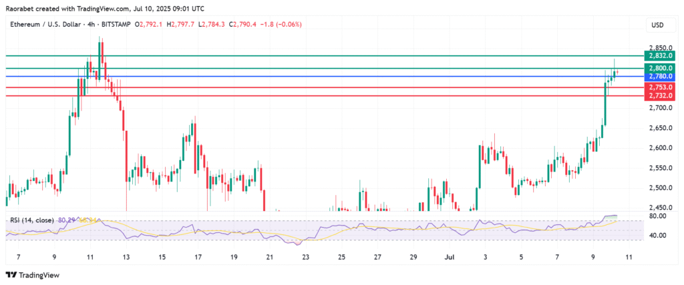Select the red 2,732.0 price label
Viewport: 684px width, 285px height.
pyautogui.click(x=660, y=96)
